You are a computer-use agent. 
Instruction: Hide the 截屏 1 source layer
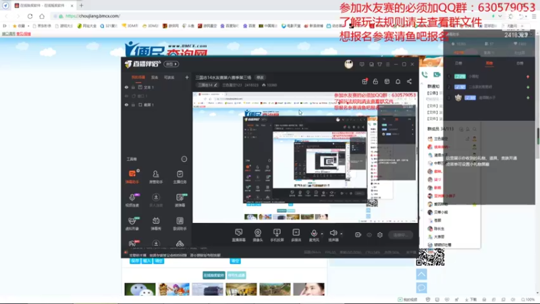[x=126, y=105]
